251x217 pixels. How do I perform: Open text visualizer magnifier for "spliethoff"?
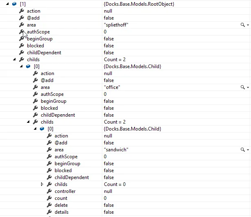pos(243,25)
